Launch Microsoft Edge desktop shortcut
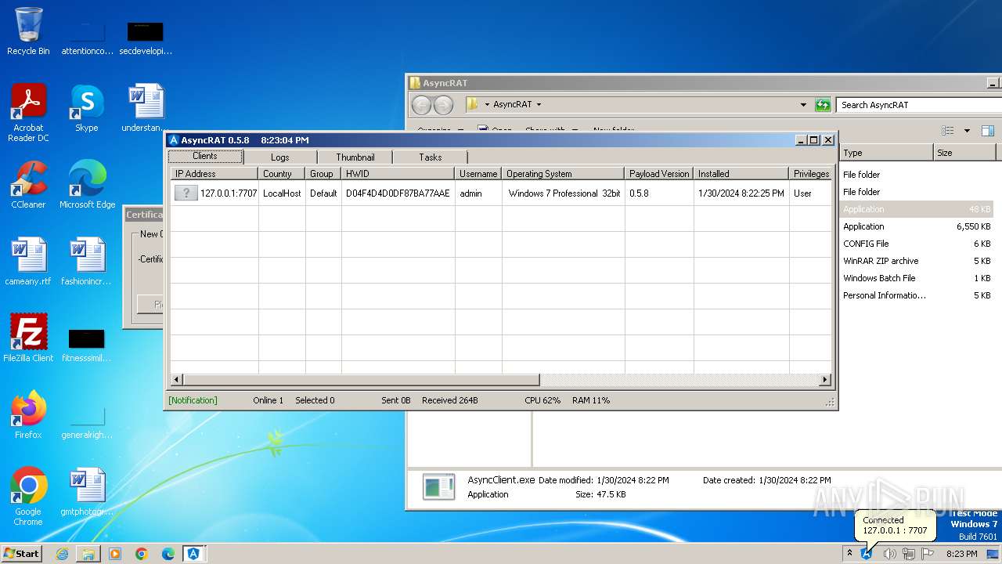Screen dimensions: 1002x564 click(87, 185)
